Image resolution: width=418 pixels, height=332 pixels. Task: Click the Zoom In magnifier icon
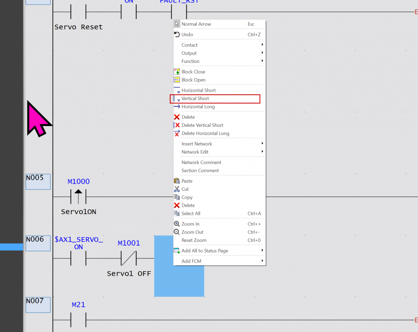click(177, 224)
